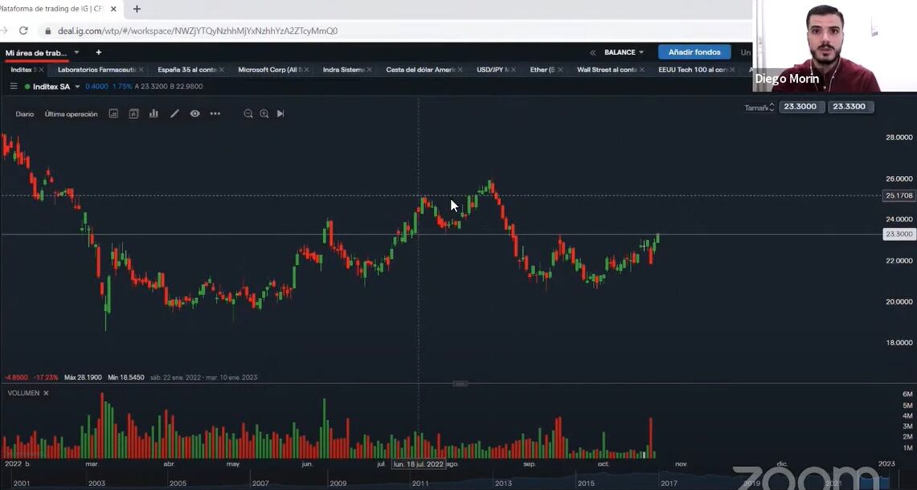Switch to the Cesta del dólar tab
Viewport: 917px width, 490px height.
[x=420, y=70]
